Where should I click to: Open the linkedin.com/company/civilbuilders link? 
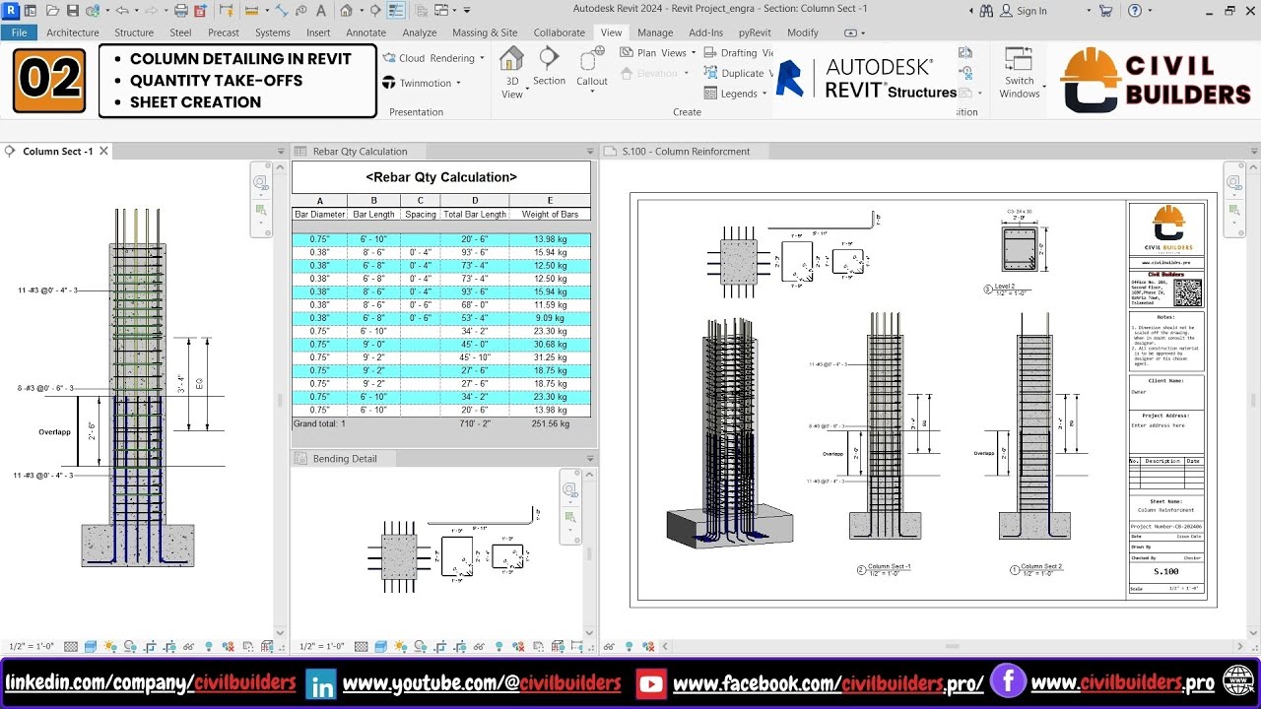click(x=150, y=682)
